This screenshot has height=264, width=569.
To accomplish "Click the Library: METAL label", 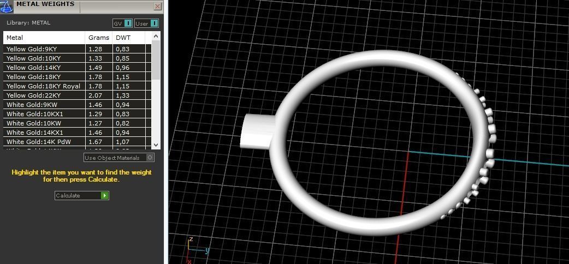I will [x=28, y=22].
